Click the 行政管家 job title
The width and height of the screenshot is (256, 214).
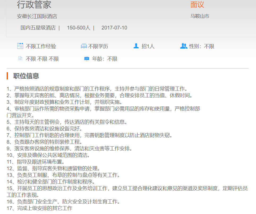tap(34, 5)
